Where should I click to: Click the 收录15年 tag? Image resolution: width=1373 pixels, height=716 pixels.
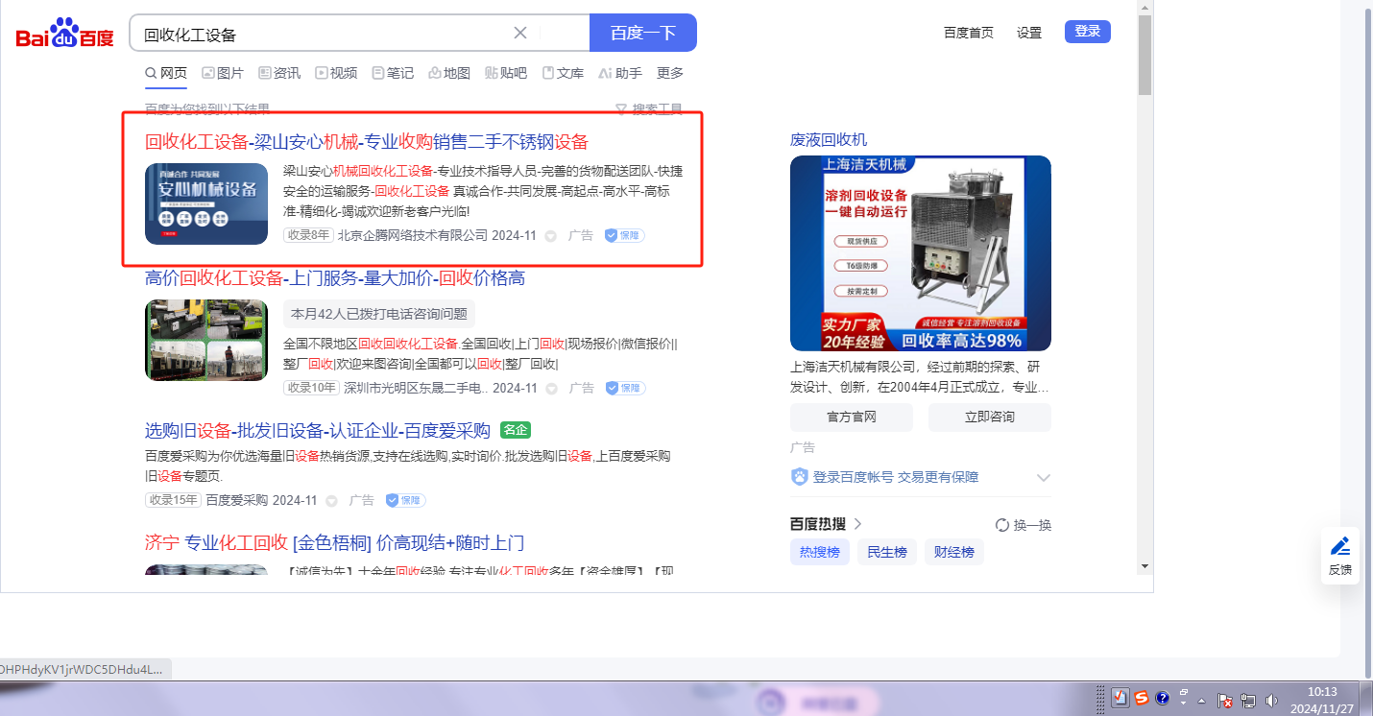click(174, 500)
